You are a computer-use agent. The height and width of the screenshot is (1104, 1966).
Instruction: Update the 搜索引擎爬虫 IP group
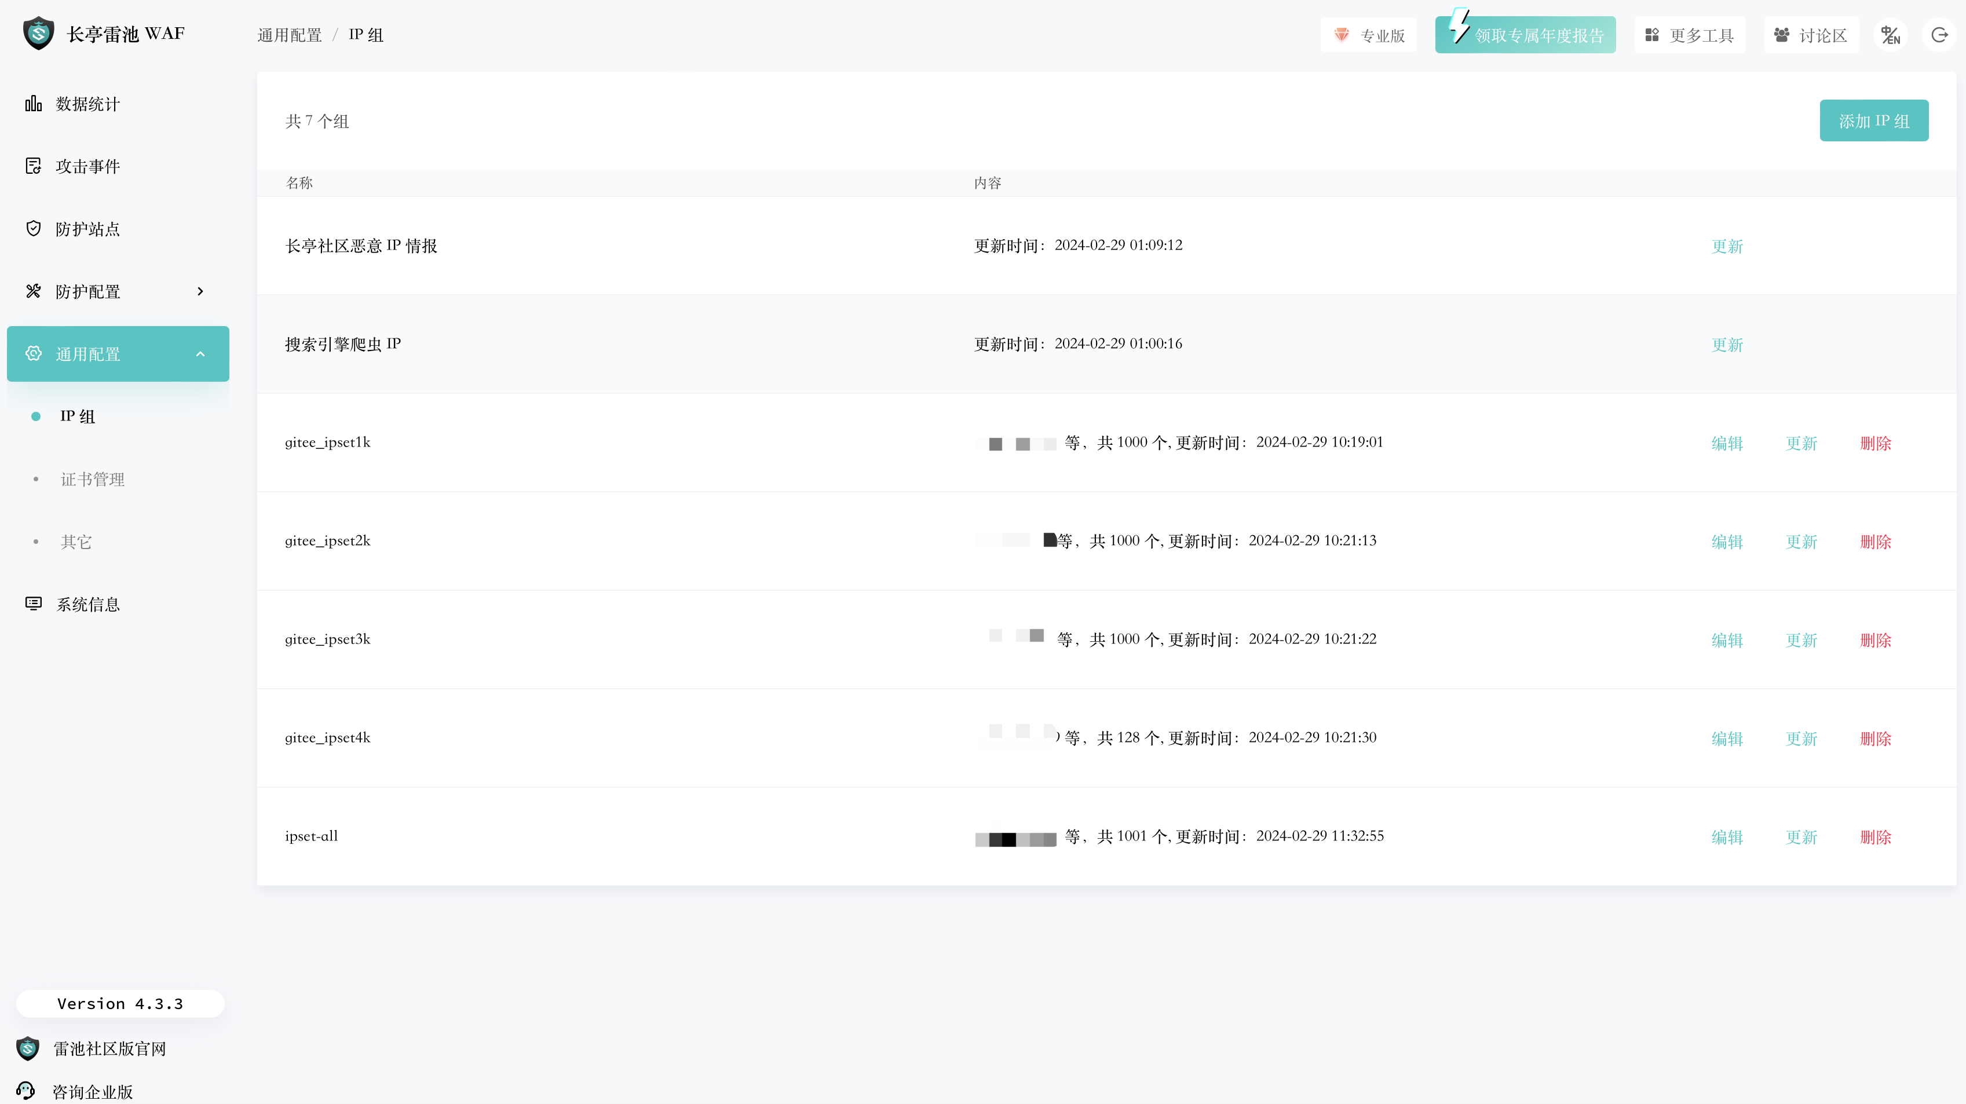tap(1726, 345)
